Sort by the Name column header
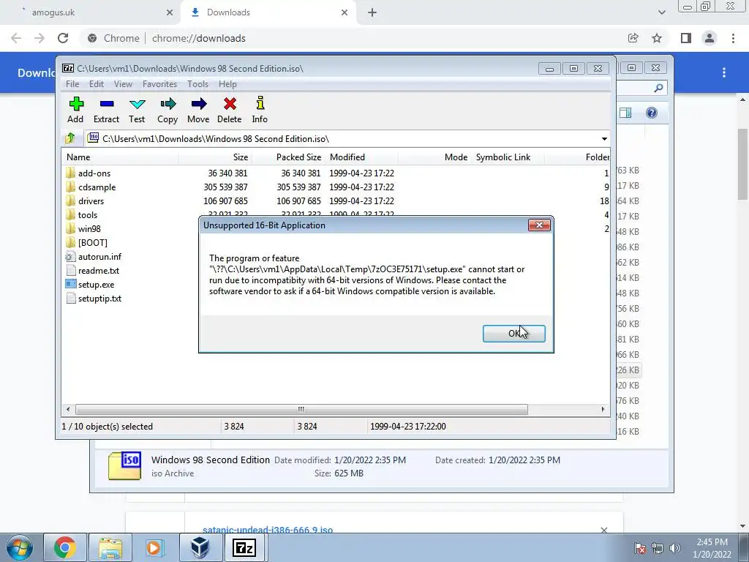This screenshot has width=749, height=562. [121, 157]
